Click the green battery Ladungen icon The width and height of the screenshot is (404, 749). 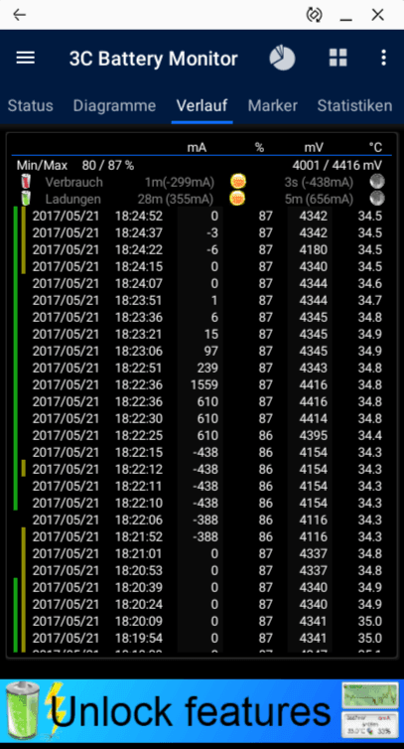pyautogui.click(x=26, y=199)
